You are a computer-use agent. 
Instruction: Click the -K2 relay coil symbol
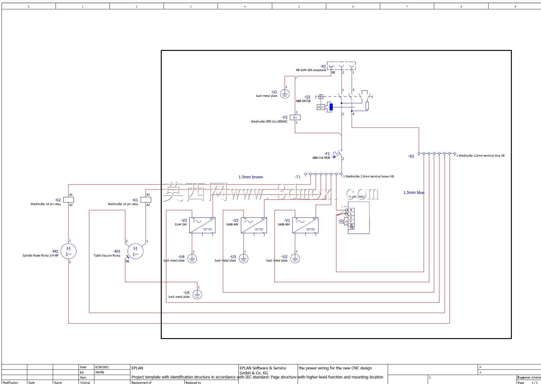coord(69,200)
